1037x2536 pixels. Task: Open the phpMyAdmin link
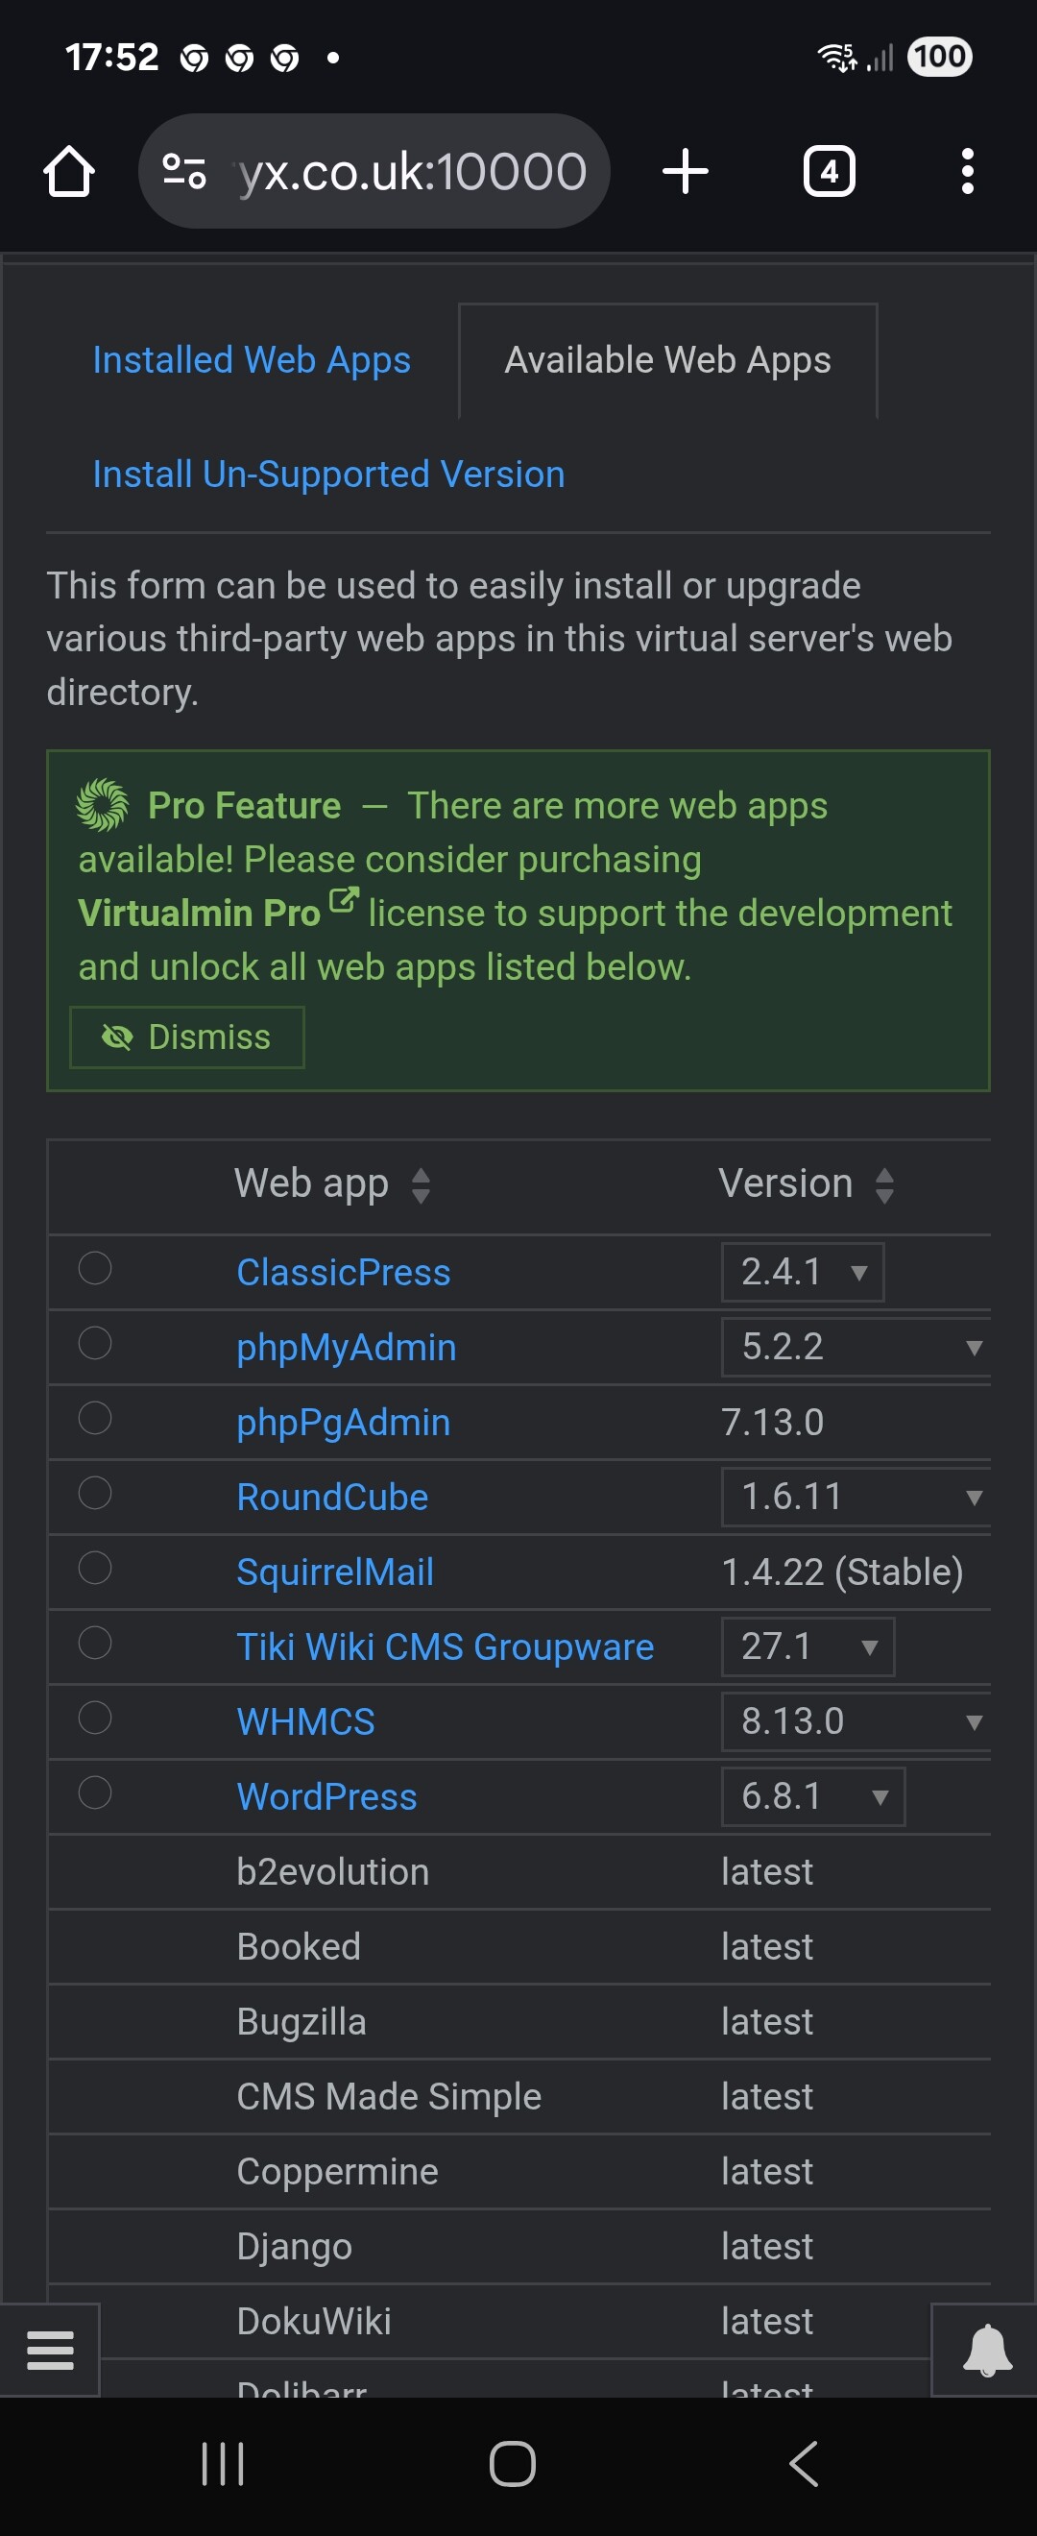click(347, 1347)
